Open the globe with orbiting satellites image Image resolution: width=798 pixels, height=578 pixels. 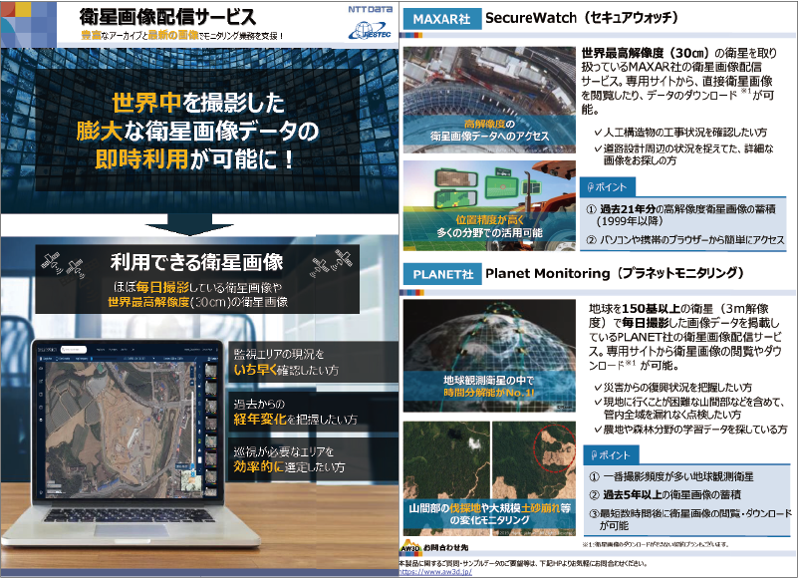[489, 356]
